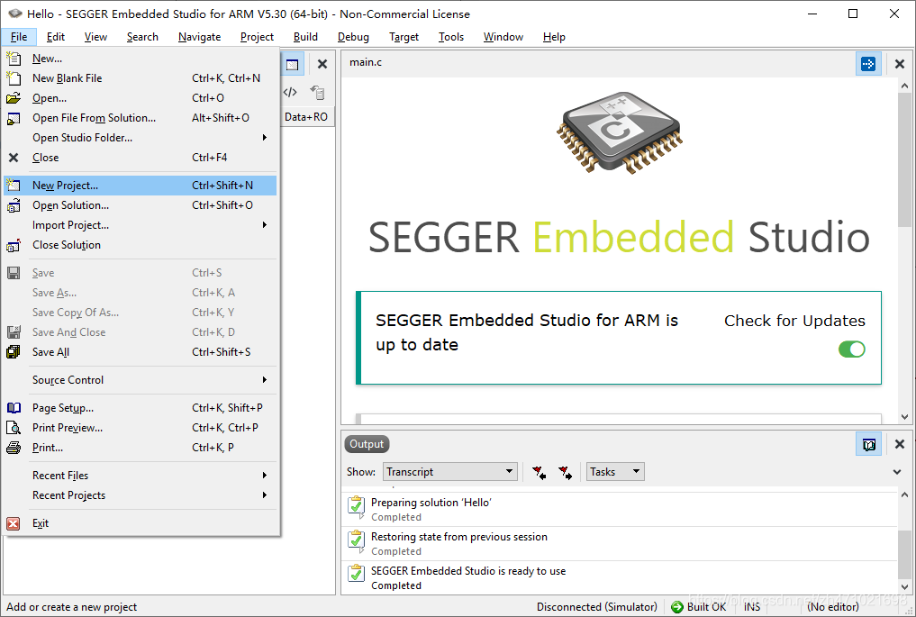Image resolution: width=916 pixels, height=617 pixels.
Task: Click the New Blank File icon
Action: pos(14,78)
